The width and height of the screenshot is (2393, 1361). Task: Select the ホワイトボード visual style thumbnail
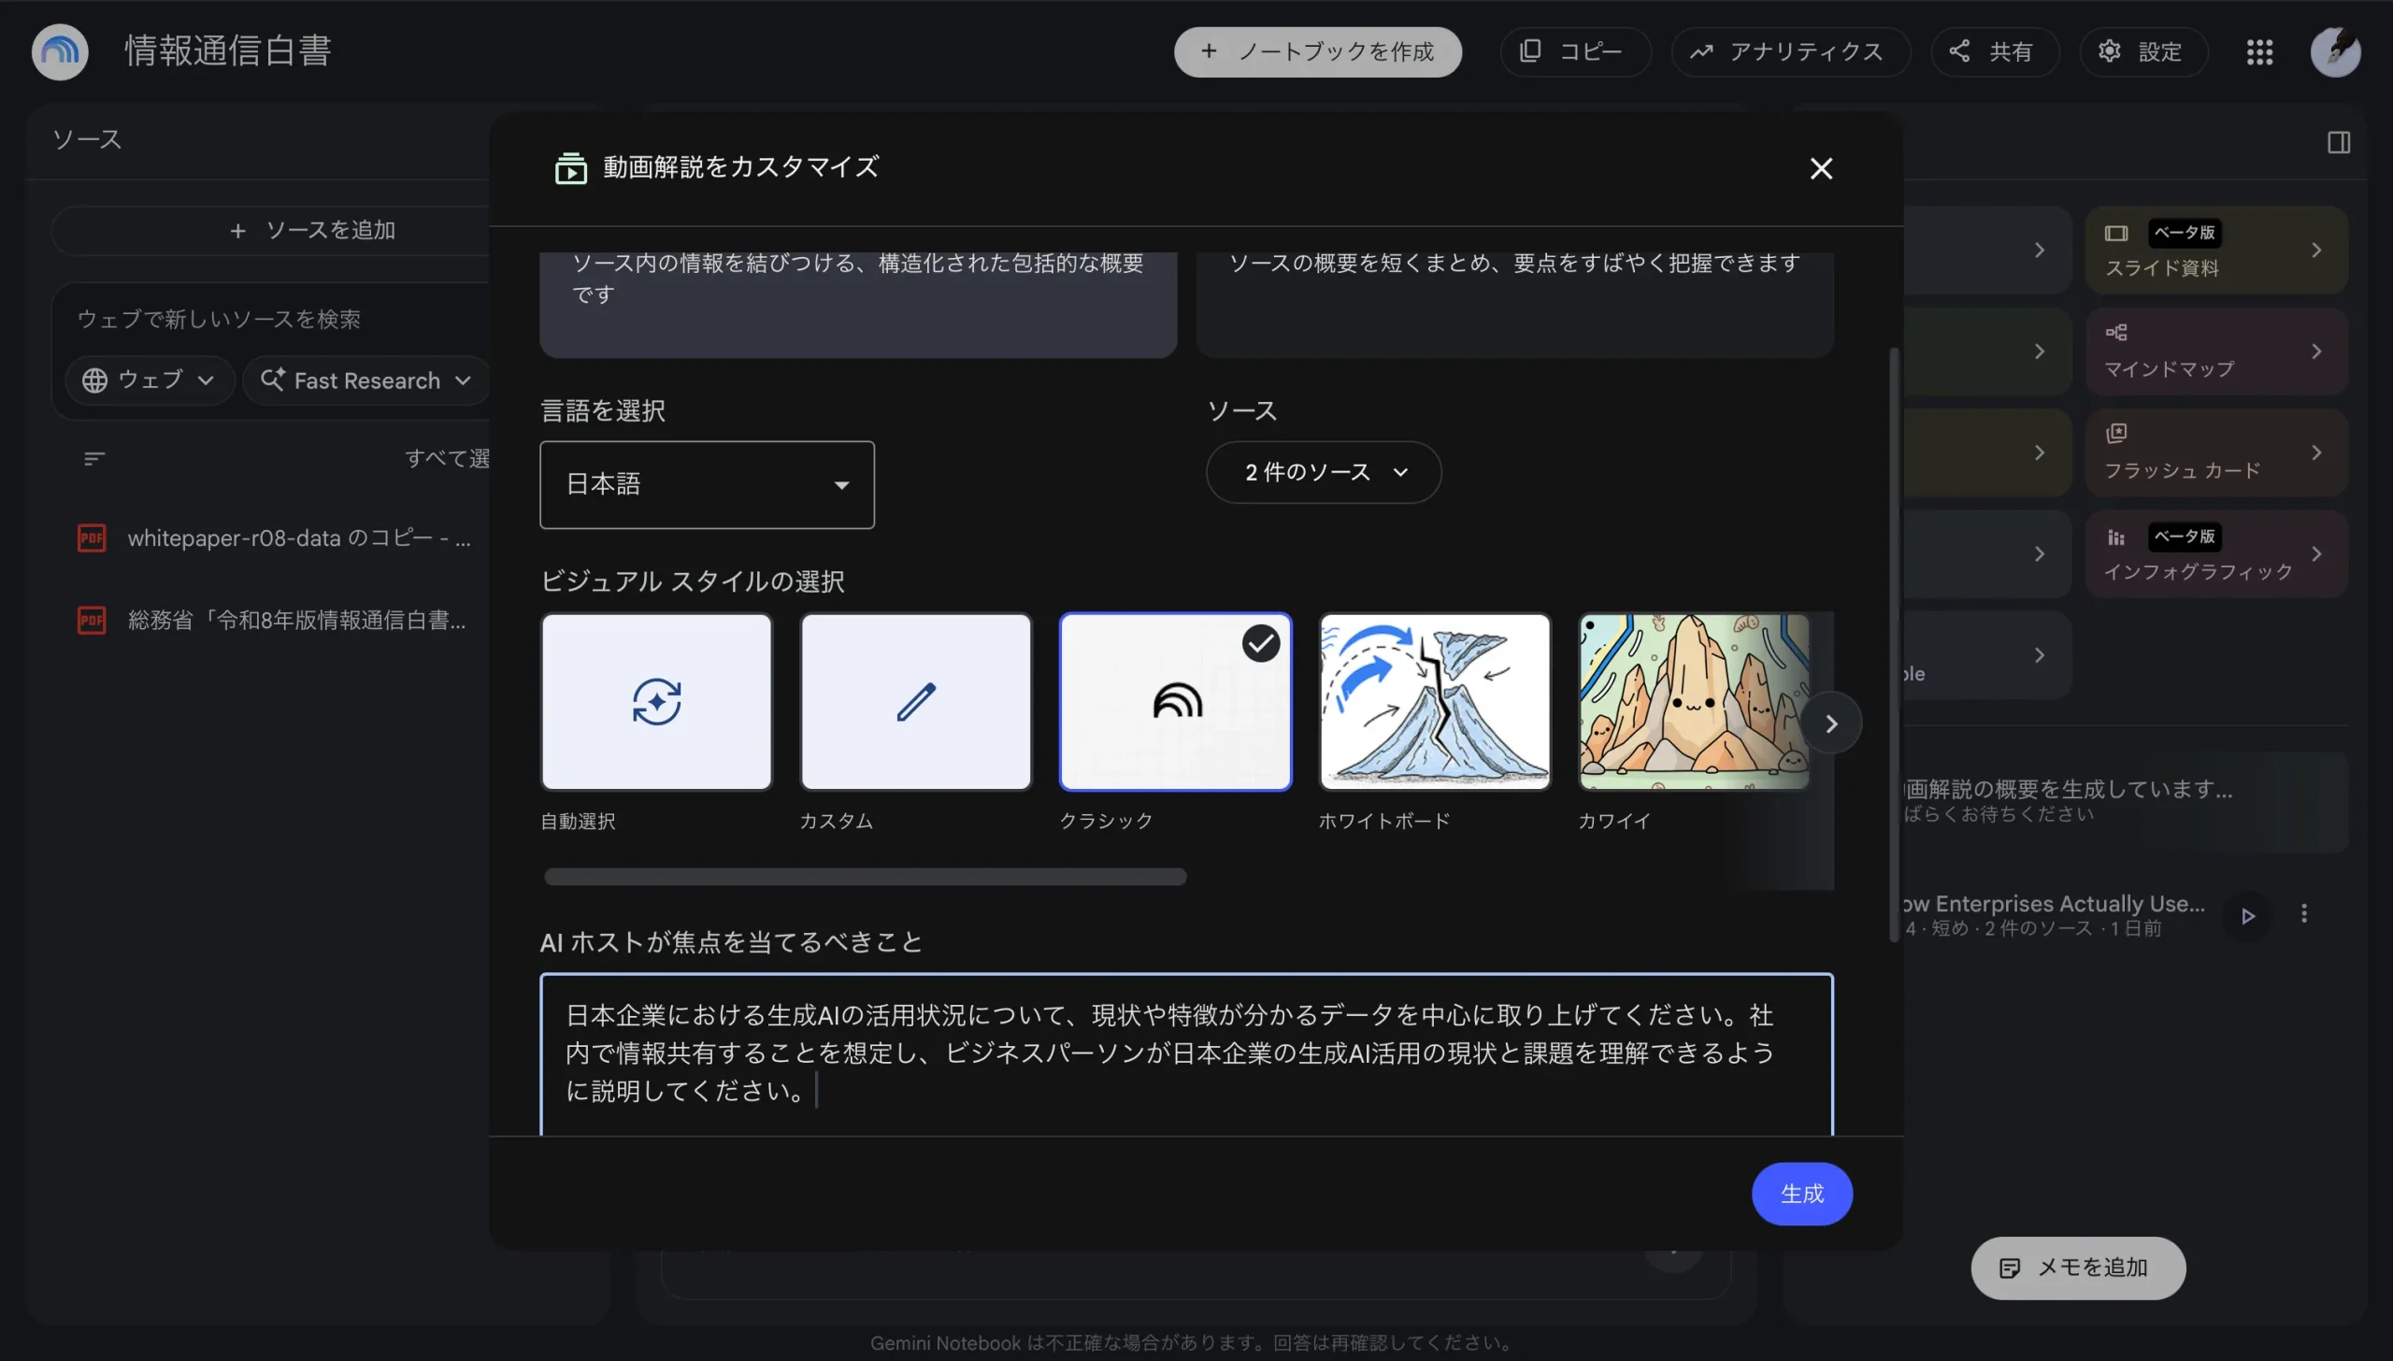point(1434,701)
